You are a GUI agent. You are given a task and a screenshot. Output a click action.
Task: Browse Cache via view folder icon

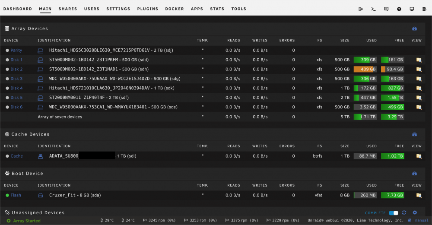(x=419, y=156)
